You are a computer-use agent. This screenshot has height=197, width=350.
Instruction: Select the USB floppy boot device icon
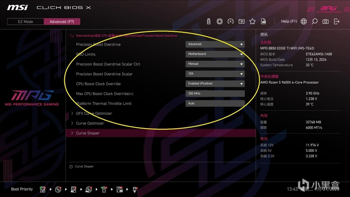(120, 189)
